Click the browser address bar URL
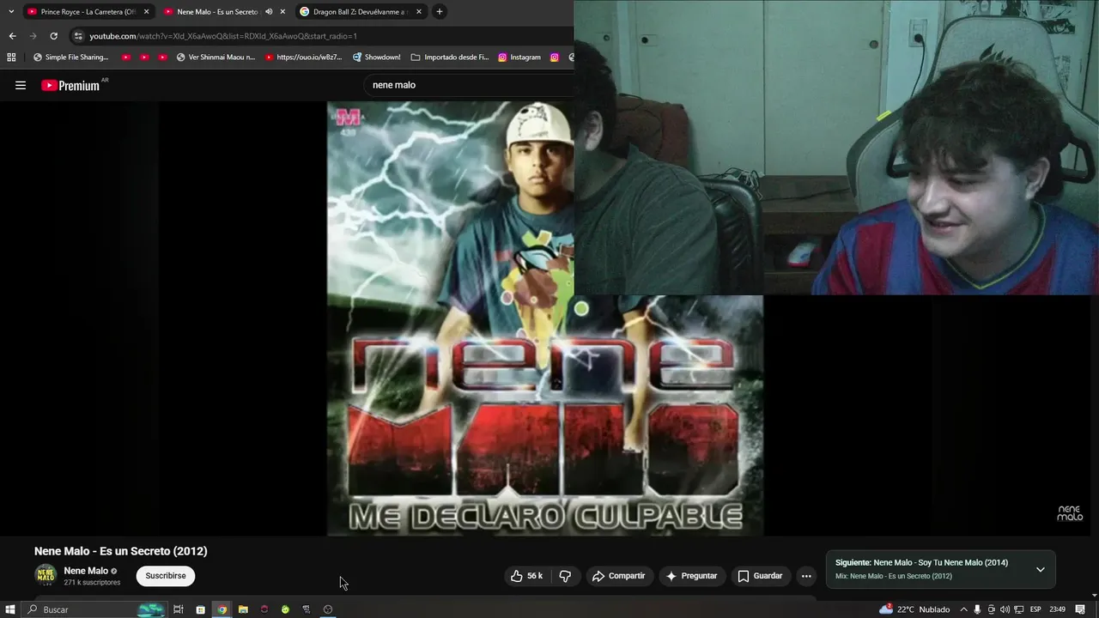This screenshot has height=618, width=1099. coord(223,36)
